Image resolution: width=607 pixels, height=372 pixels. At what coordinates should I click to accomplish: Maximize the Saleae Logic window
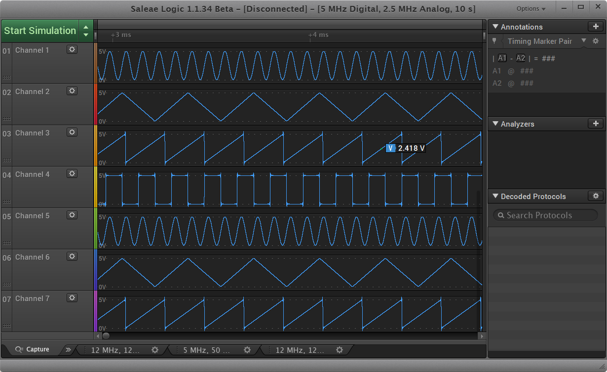pos(581,7)
